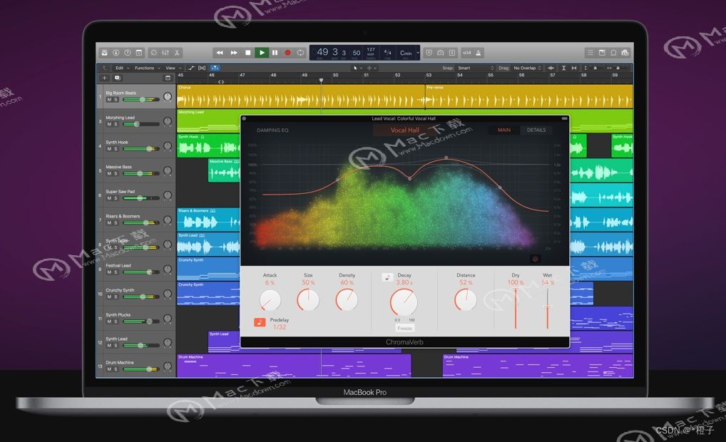Screen dimensions: 726x442
Task: Toggle vertical auto zoom icon
Action: pos(563,68)
